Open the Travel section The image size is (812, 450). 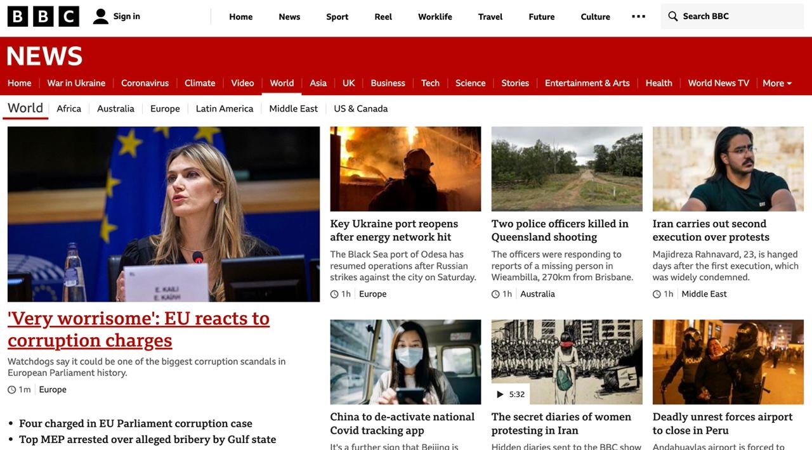pos(490,16)
